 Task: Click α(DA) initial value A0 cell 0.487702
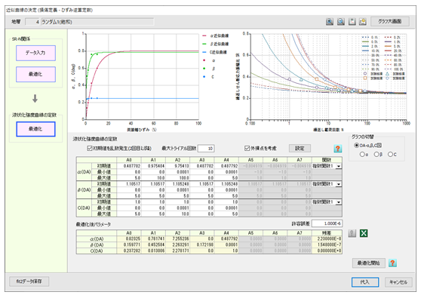pos(129,166)
